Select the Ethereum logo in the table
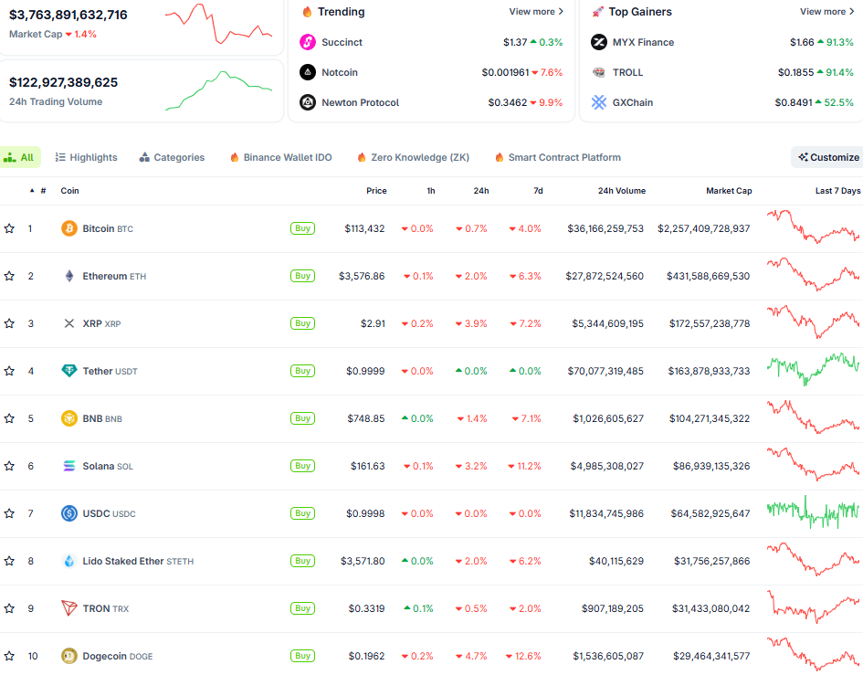Screen dimensions: 863x675 pos(69,275)
